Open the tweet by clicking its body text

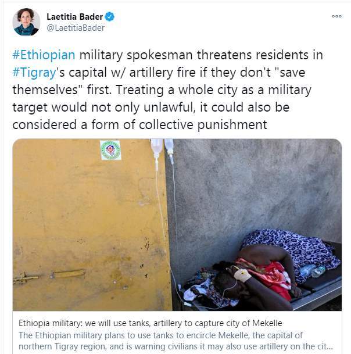pos(167,90)
